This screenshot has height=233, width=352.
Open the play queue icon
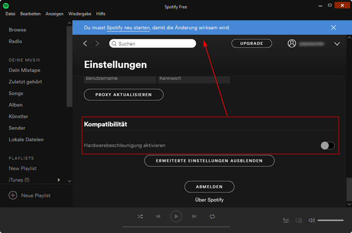[286, 221]
